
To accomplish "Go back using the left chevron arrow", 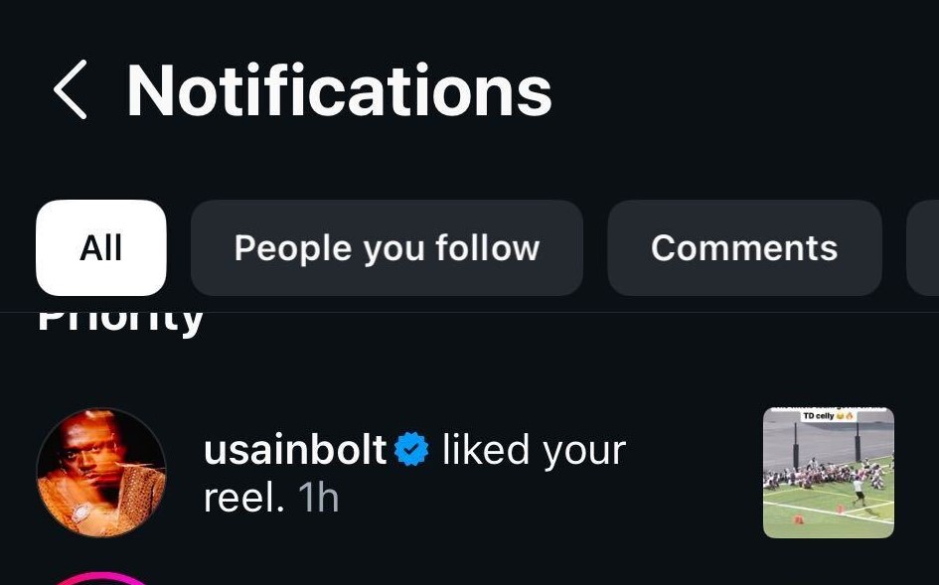I will pyautogui.click(x=71, y=89).
